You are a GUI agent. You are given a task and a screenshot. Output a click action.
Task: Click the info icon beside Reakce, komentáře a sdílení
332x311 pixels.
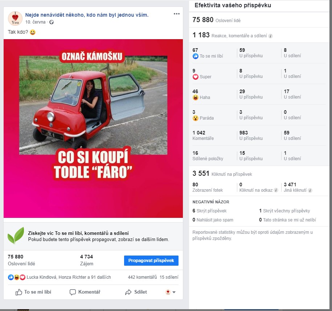point(270,36)
